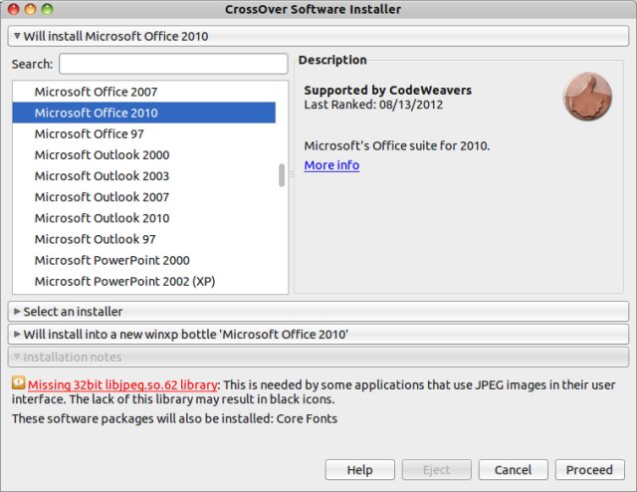Expand the 'Will install into a new winxp bottle' section
Screen dimensions: 637x492
(318, 335)
